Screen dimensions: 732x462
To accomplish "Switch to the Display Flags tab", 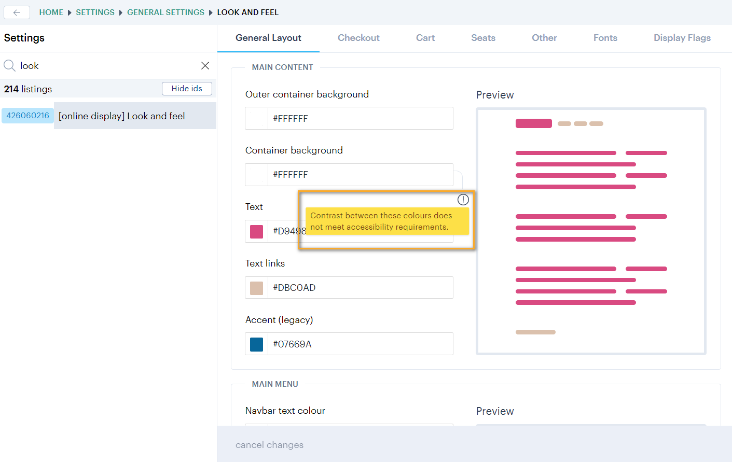I will point(682,37).
